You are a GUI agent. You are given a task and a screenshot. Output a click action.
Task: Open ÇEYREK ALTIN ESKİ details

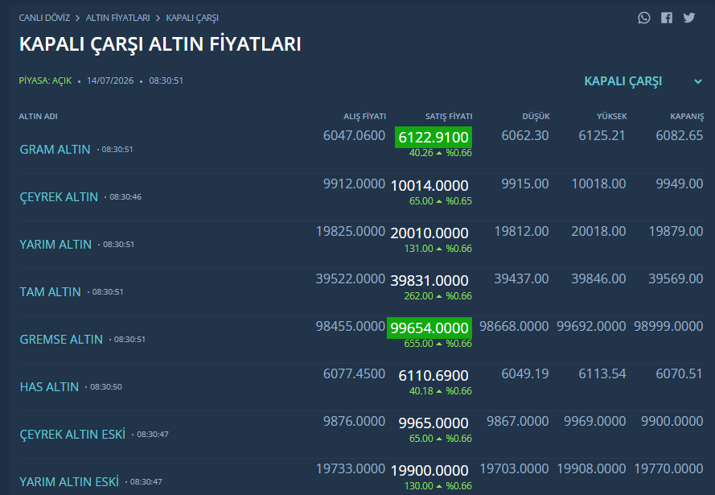pos(72,434)
